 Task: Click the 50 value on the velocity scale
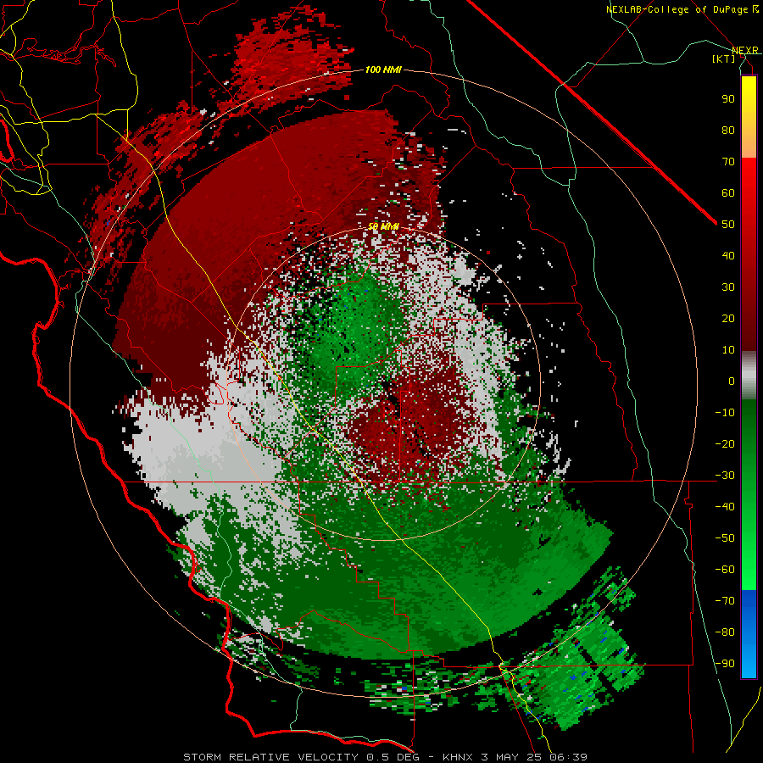coord(728,225)
